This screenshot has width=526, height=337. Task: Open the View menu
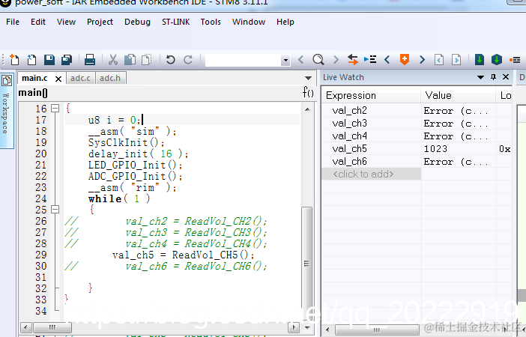66,22
